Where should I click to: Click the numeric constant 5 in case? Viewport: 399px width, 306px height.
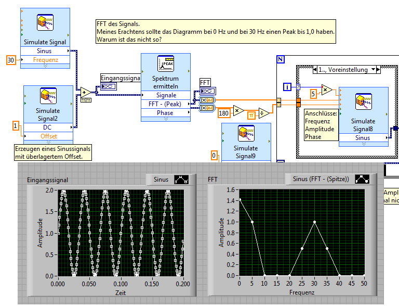pyautogui.click(x=313, y=94)
